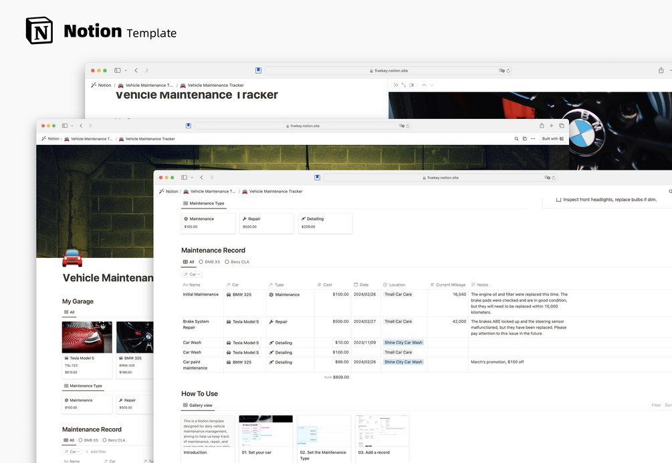Click the forward arrow in the middle window
672x463 pixels.
click(90, 126)
